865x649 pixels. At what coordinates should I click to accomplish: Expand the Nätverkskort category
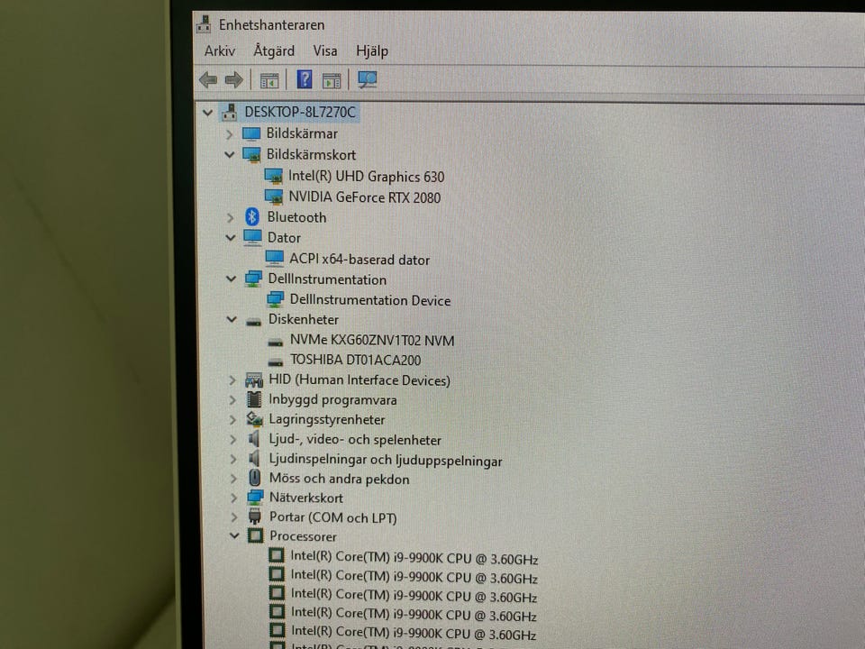tap(234, 498)
